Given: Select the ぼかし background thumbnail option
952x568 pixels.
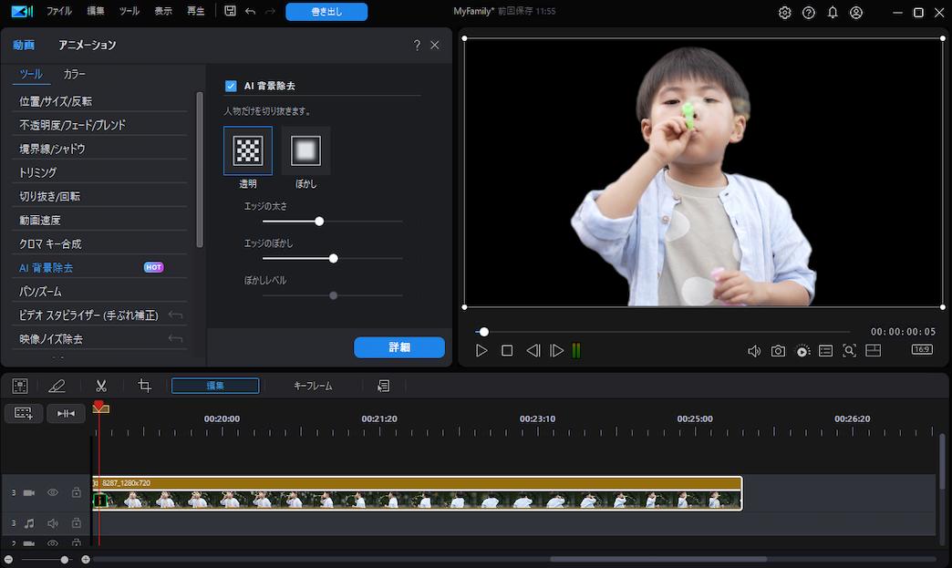Looking at the screenshot, I should click(x=305, y=150).
